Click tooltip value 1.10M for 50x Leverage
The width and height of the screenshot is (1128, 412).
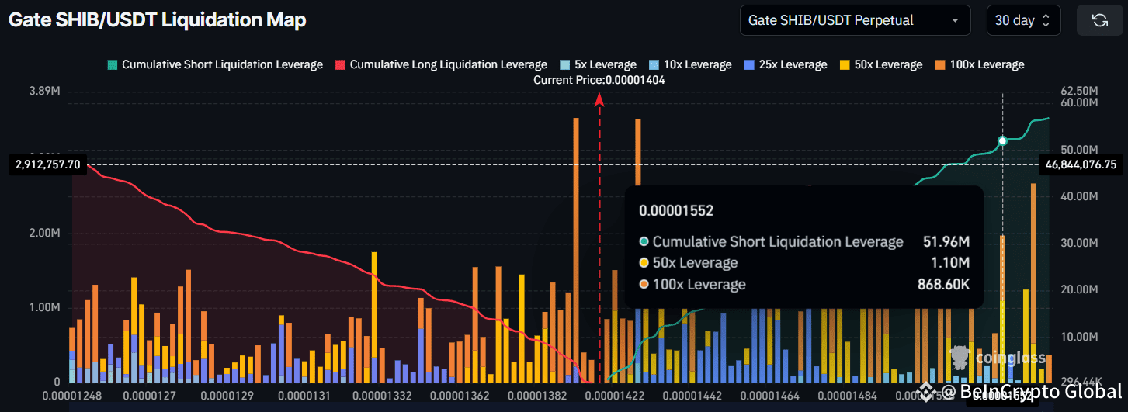[x=951, y=263]
